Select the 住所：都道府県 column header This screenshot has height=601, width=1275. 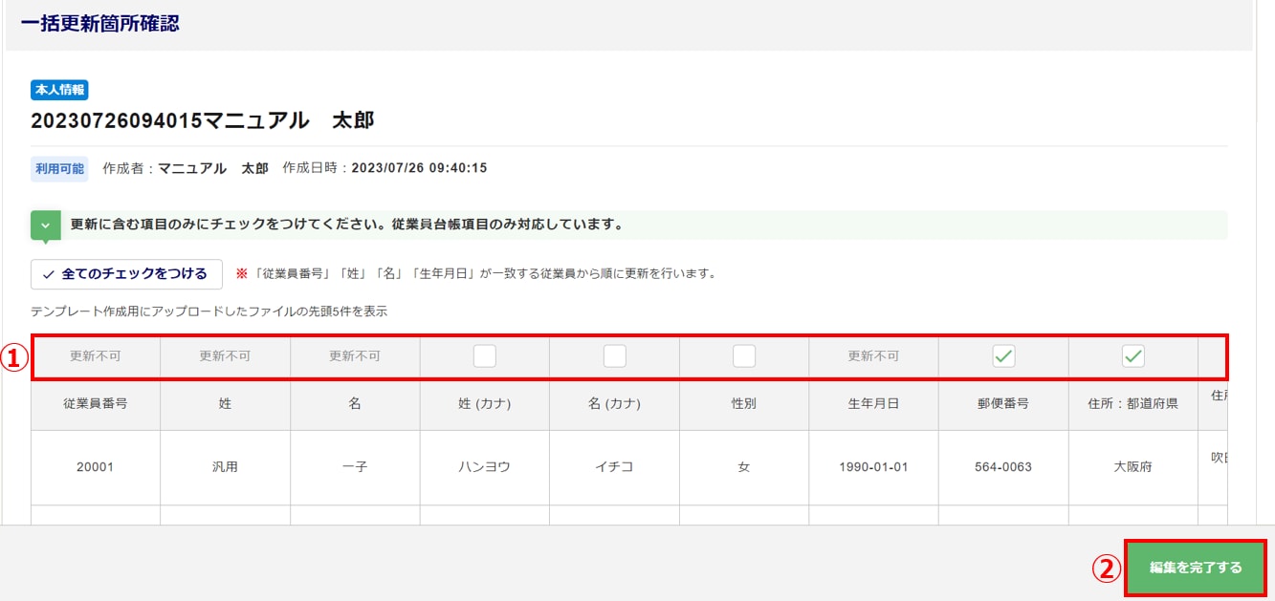click(1133, 404)
